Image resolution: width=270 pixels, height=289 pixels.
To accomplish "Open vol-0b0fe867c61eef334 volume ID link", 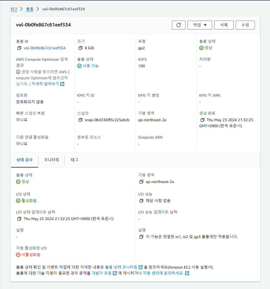I will (45, 48).
